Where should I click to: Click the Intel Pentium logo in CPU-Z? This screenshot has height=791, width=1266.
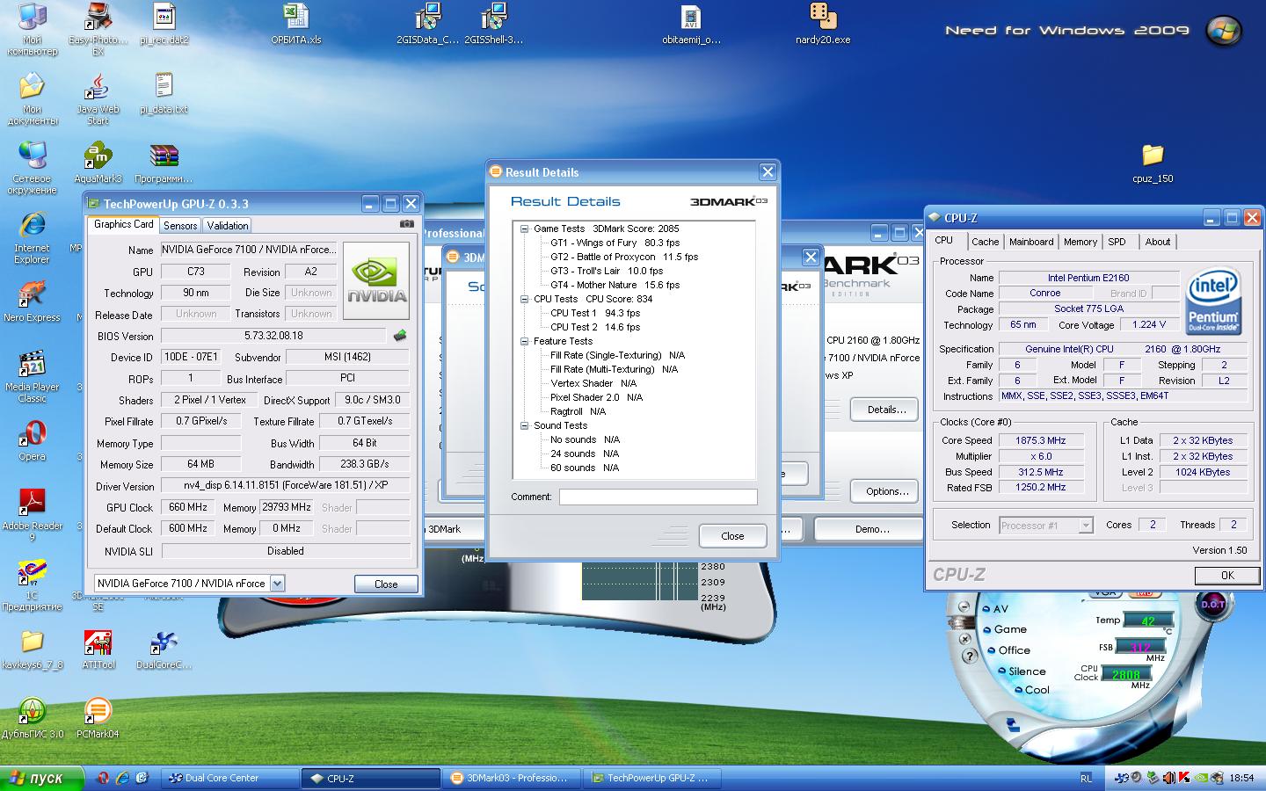(1213, 301)
